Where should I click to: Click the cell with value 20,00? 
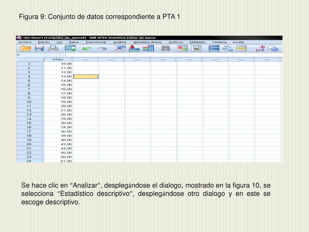(58, 106)
